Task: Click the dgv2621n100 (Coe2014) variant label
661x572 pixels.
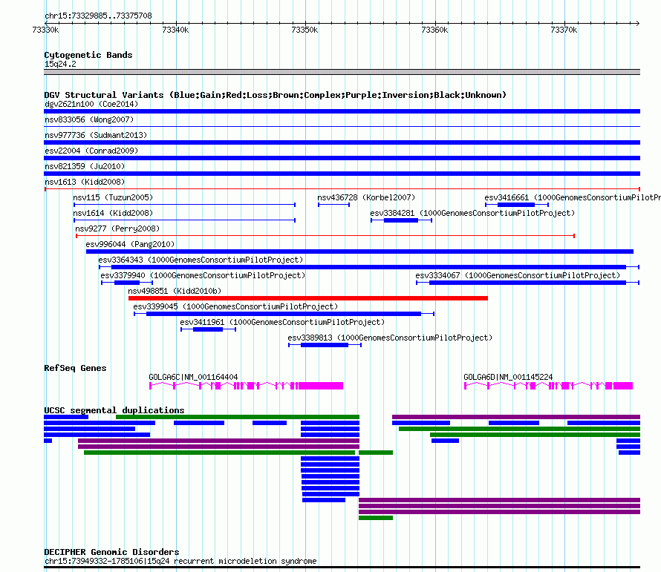Action: pyautogui.click(x=91, y=104)
